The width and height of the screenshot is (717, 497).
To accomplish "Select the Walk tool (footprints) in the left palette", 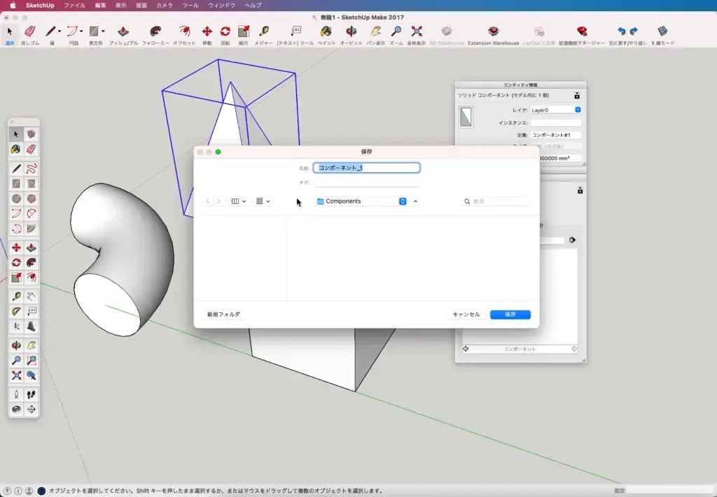I will (x=31, y=394).
